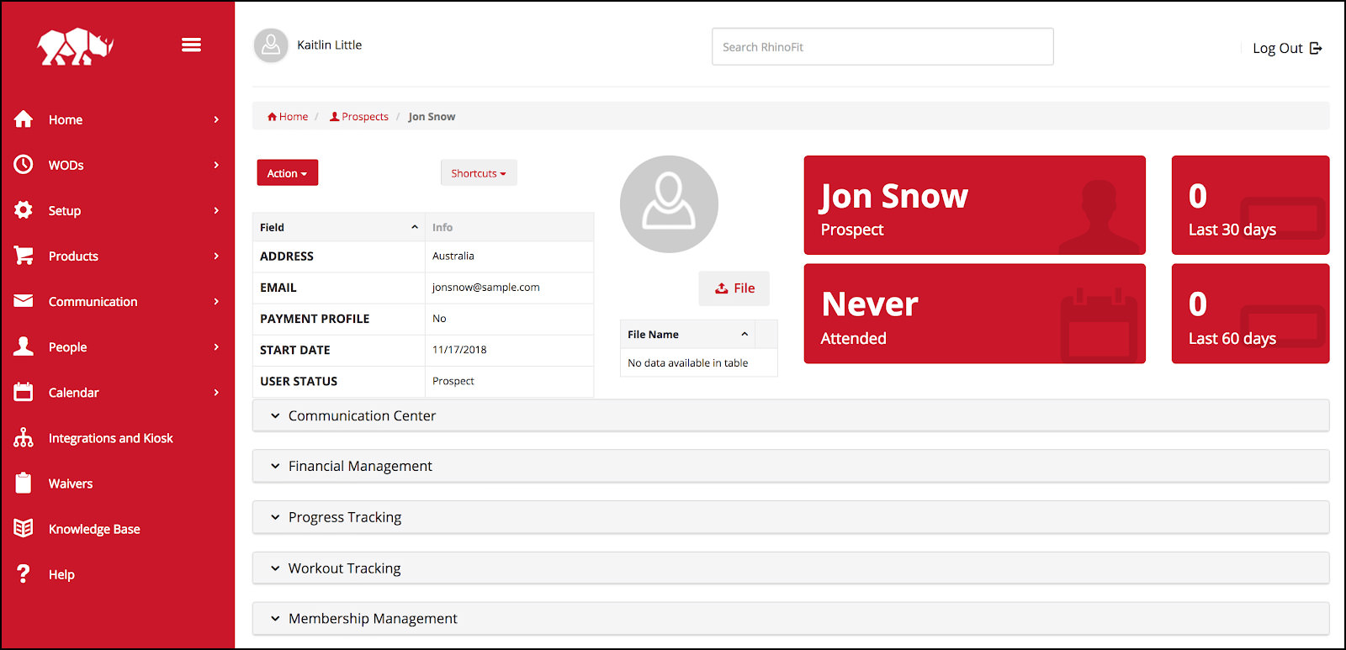The image size is (1346, 650).
Task: Expand the Membership Management section
Action: [373, 619]
